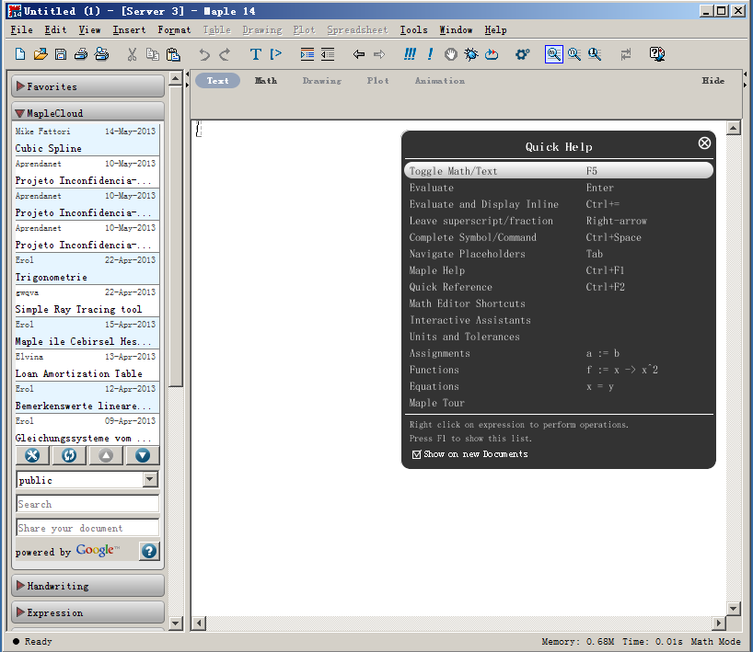Viewport: 753px width, 652px height.
Task: Open the Edit menu
Action: pyautogui.click(x=56, y=29)
